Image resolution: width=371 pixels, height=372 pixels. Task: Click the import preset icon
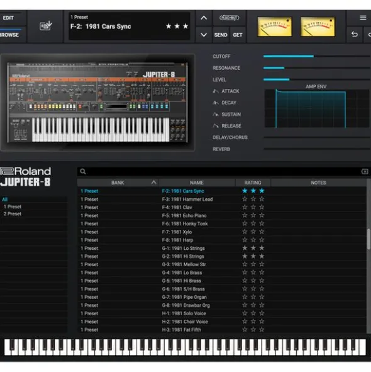(x=45, y=26)
